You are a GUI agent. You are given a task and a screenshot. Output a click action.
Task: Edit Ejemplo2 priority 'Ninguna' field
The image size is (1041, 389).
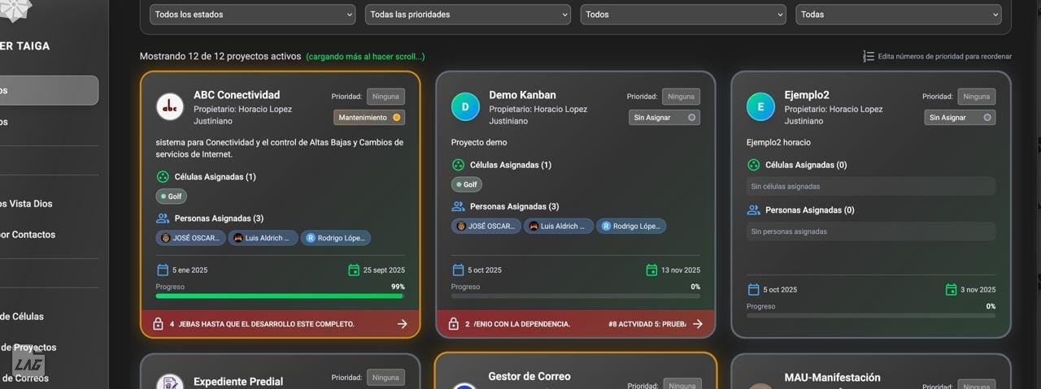tap(976, 97)
